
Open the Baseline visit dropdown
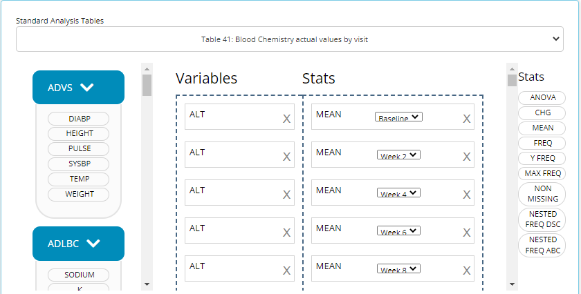coord(398,117)
